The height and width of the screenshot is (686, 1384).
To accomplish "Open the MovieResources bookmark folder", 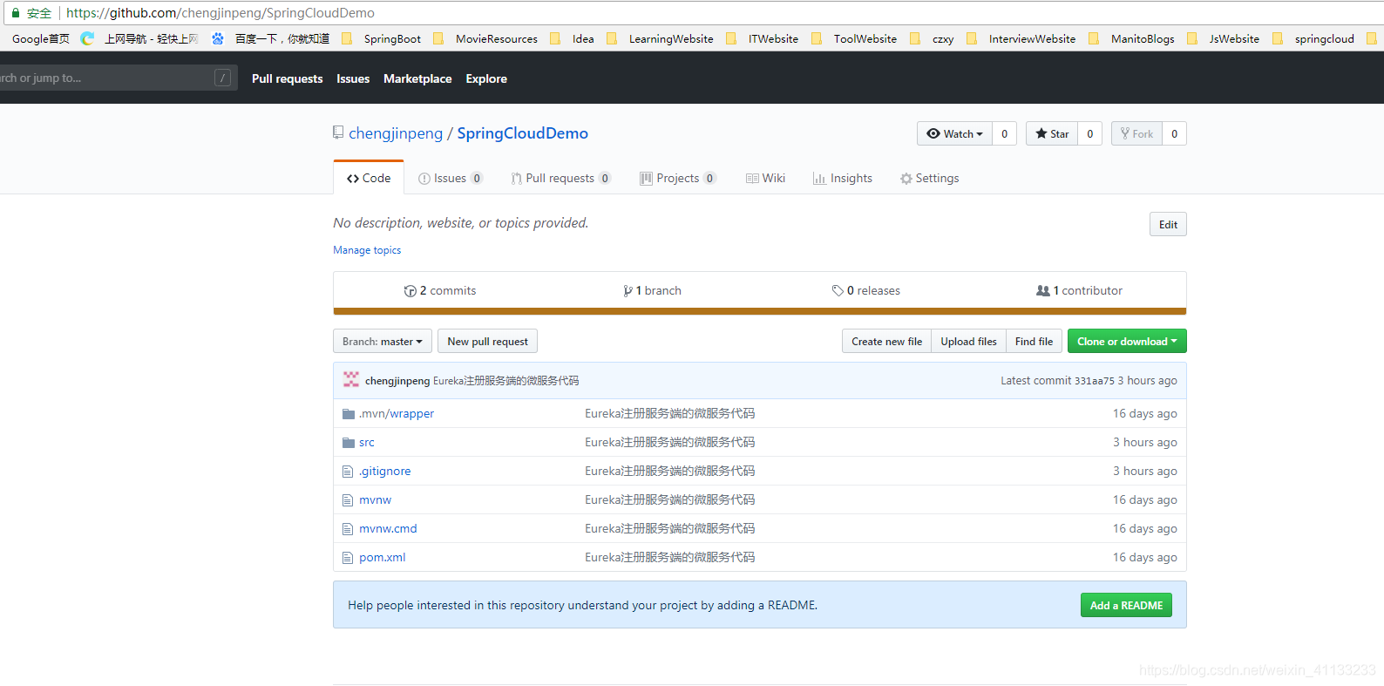I will click(485, 38).
